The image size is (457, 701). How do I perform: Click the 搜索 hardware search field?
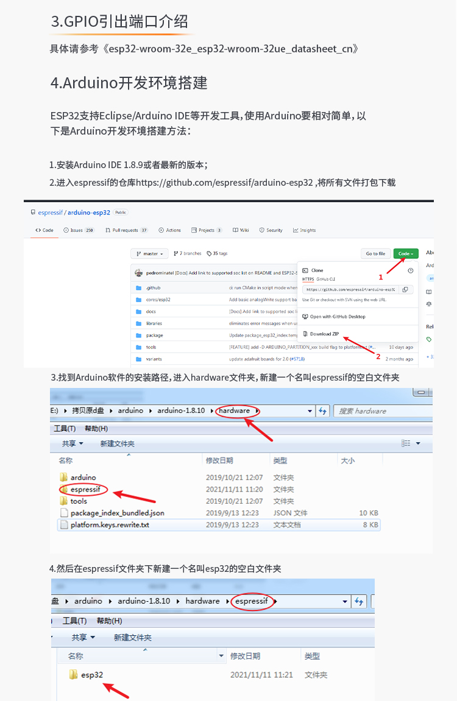(x=381, y=411)
